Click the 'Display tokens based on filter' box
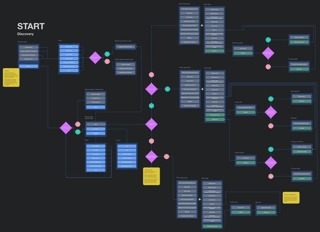Image resolution: width=320 pixels, height=232 pixels. pos(125,47)
